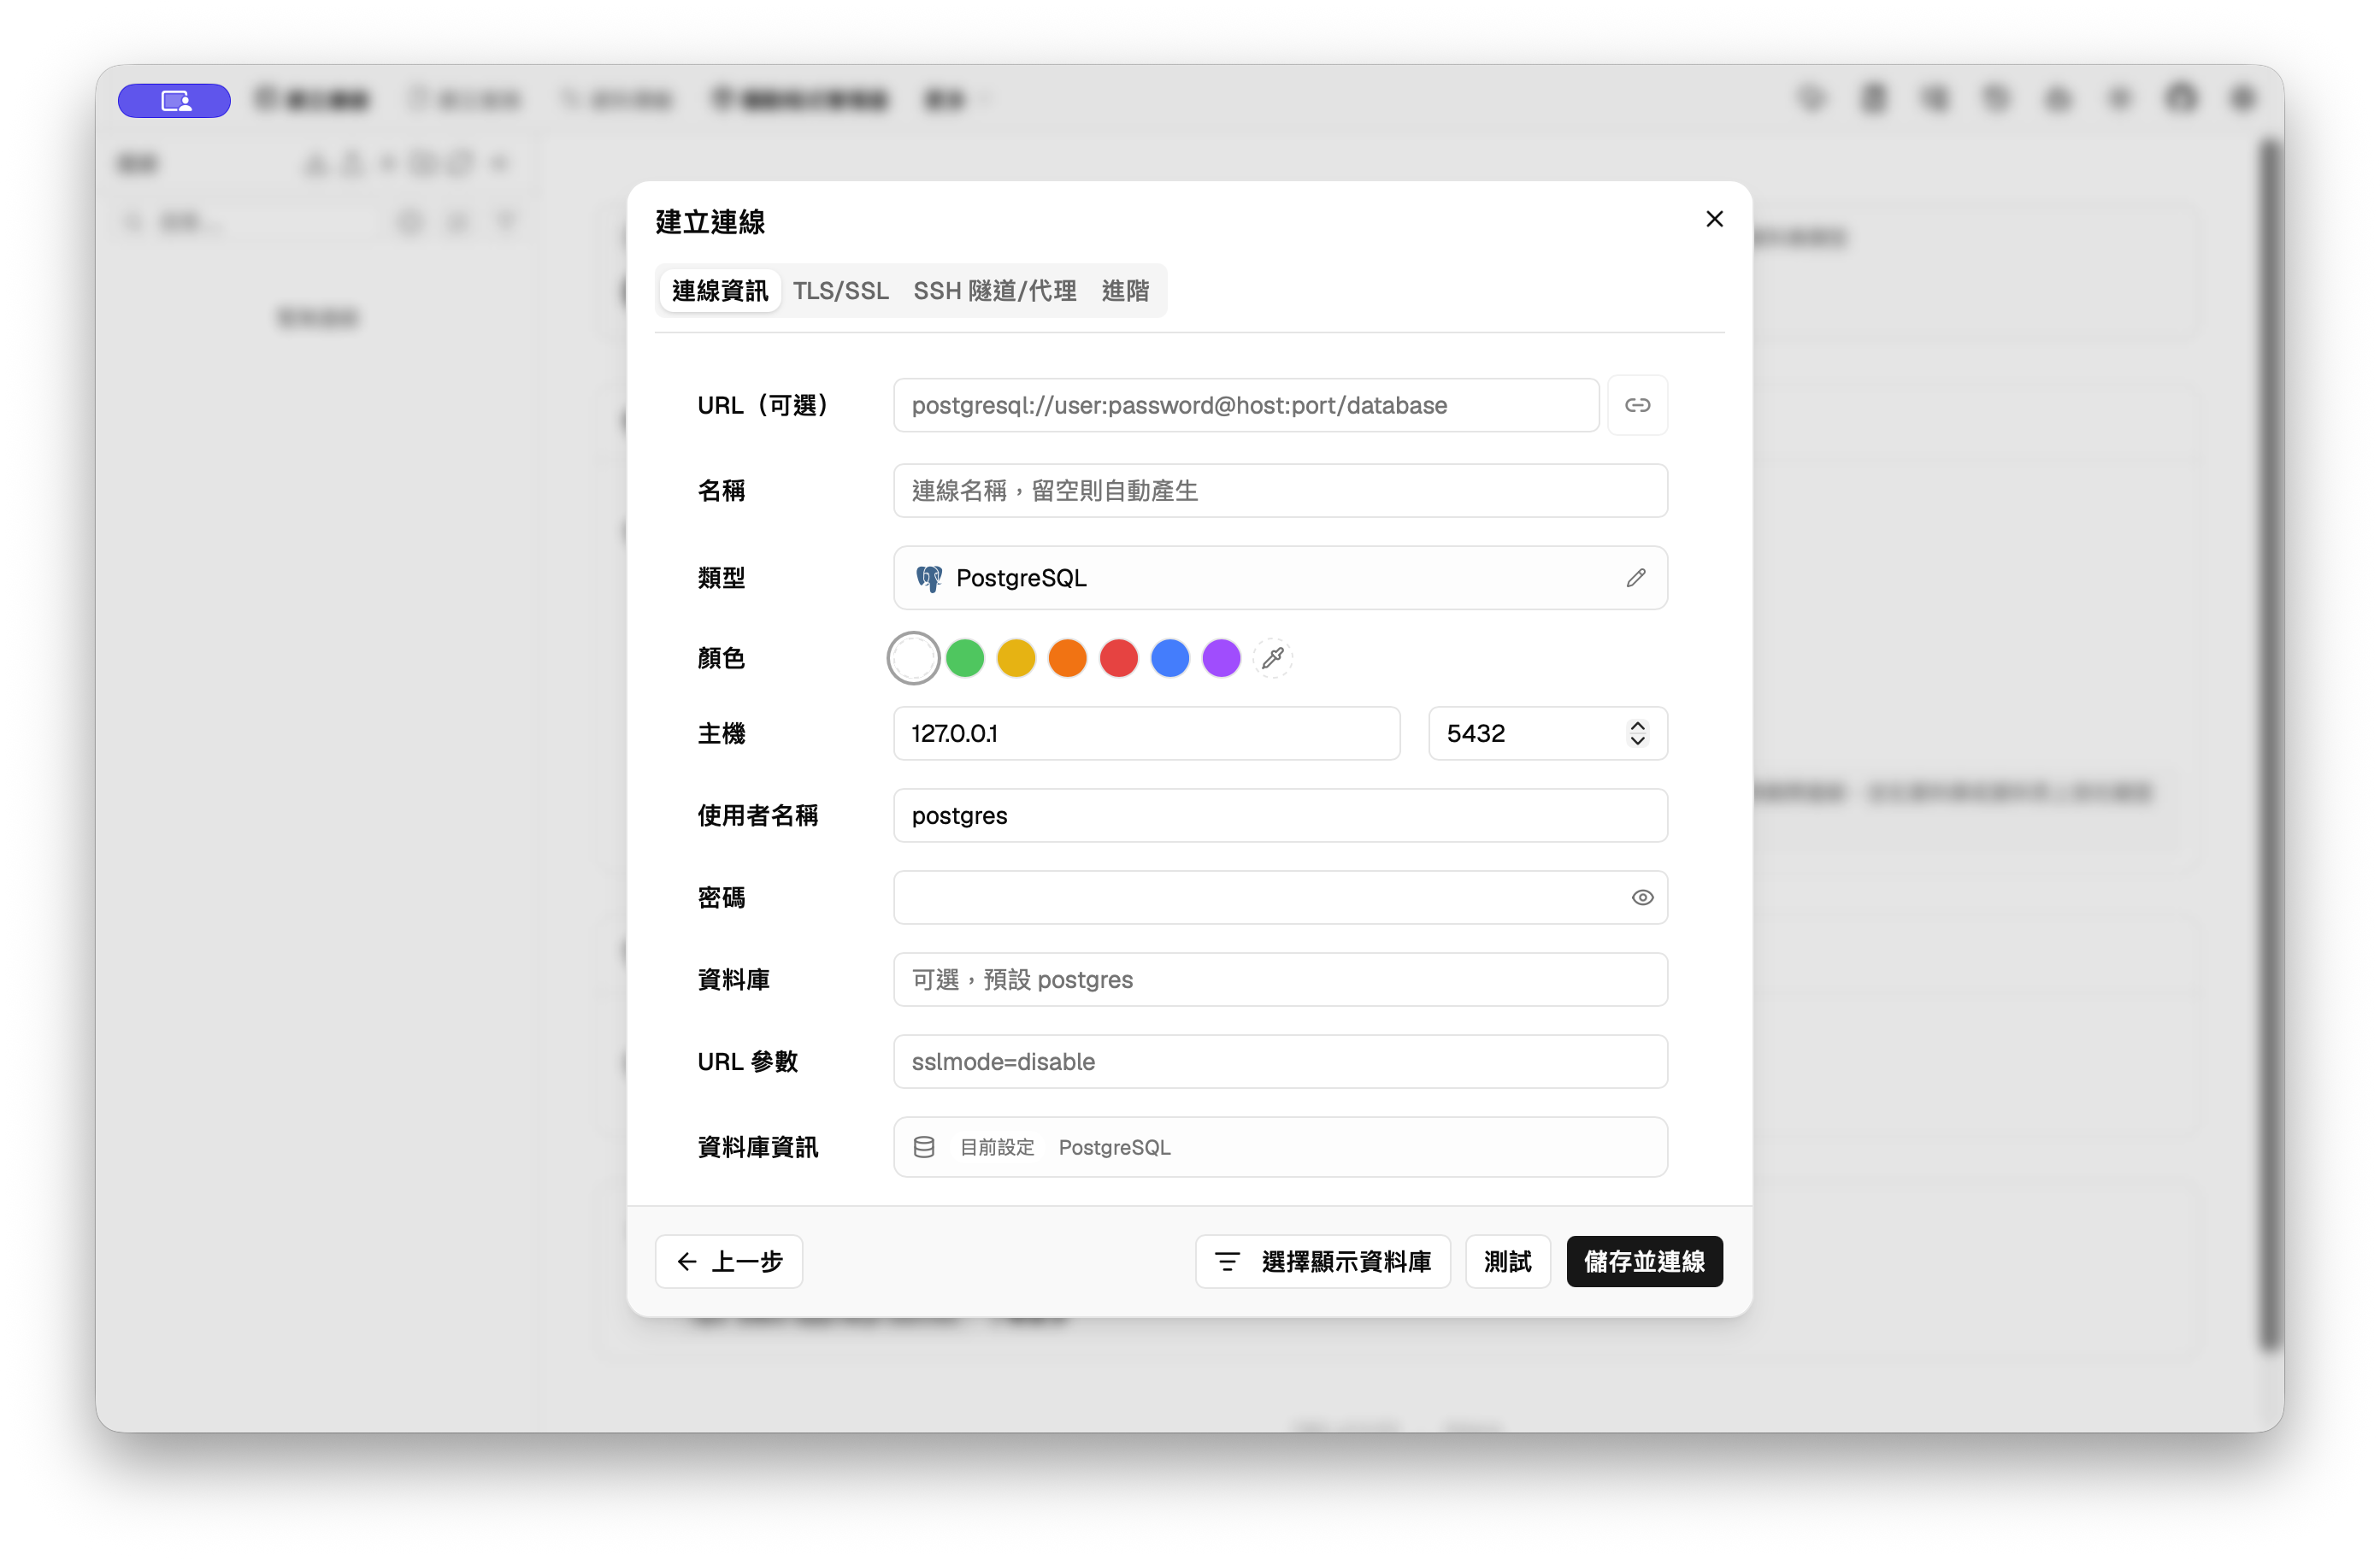Close the 建立連線 dialog

pyautogui.click(x=1714, y=219)
